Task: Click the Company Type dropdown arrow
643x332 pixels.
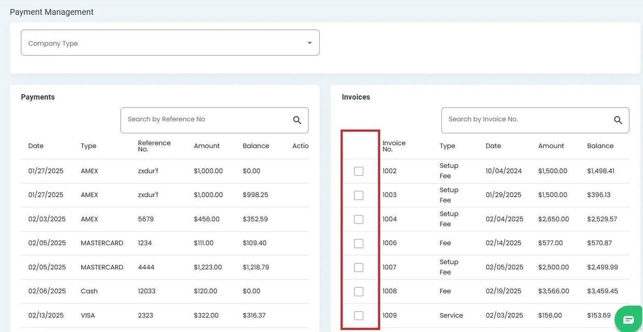Action: (x=310, y=43)
